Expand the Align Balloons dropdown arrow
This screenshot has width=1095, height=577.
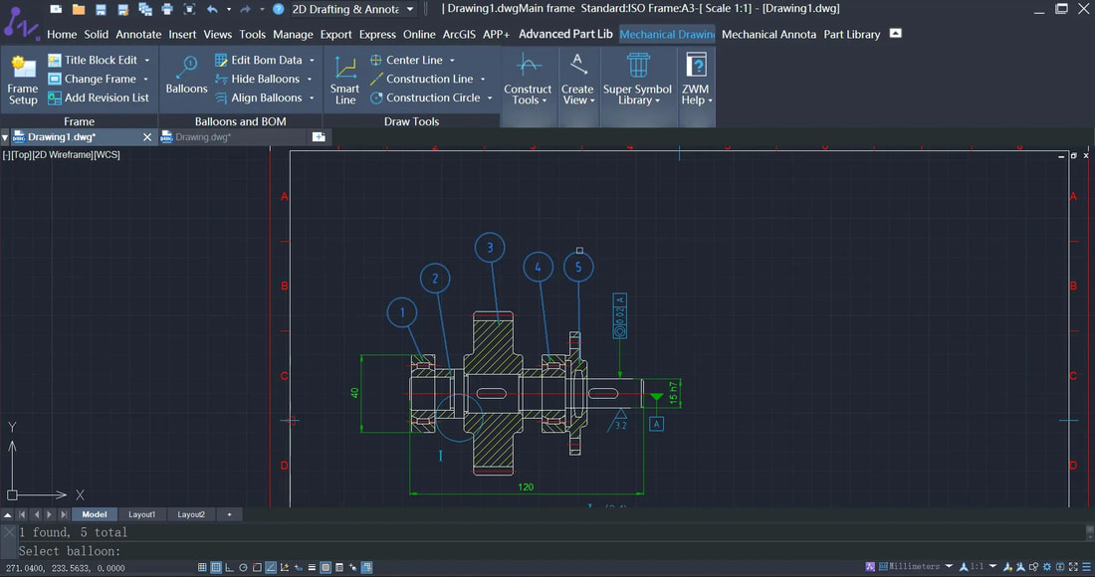(x=313, y=97)
